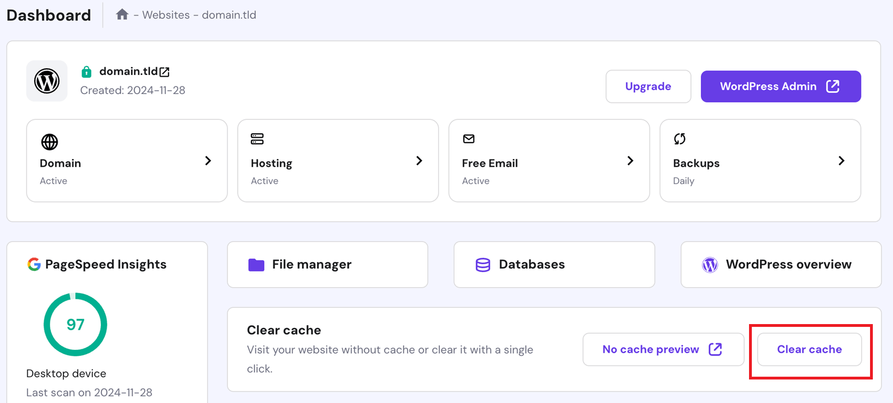Open WordPress Admin

[780, 86]
